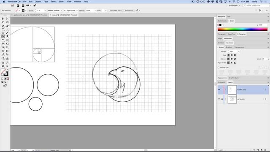Screen dimensions: 270x152
Task: Choose Butt Cap stroke option
Action: pos(228,55)
